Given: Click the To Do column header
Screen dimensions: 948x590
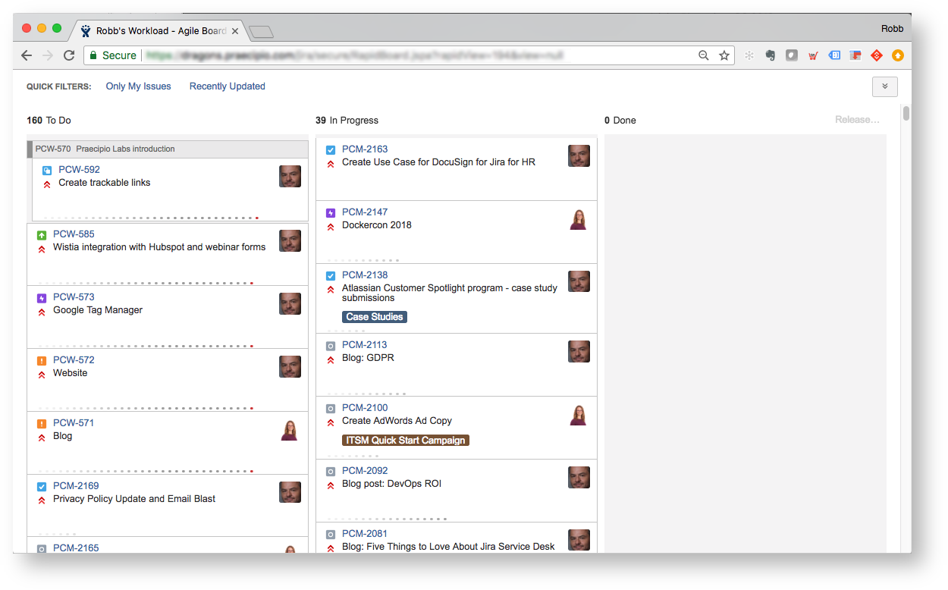Looking at the screenshot, I should pos(49,121).
